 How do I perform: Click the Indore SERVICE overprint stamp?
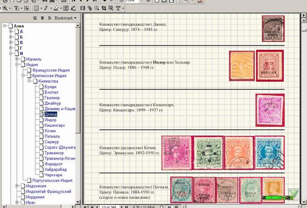tap(270, 66)
